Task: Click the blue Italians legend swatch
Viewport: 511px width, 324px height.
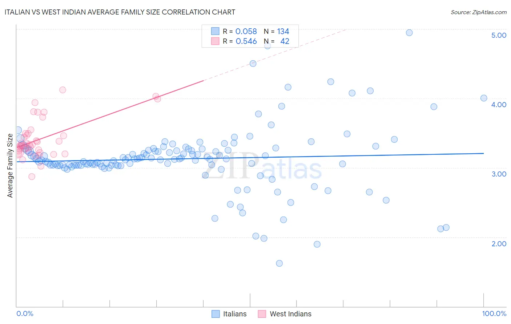Action: click(x=216, y=314)
